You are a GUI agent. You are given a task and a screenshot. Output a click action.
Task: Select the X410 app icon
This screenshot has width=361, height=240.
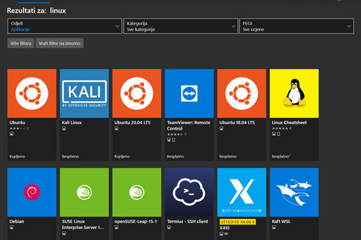pos(242,192)
